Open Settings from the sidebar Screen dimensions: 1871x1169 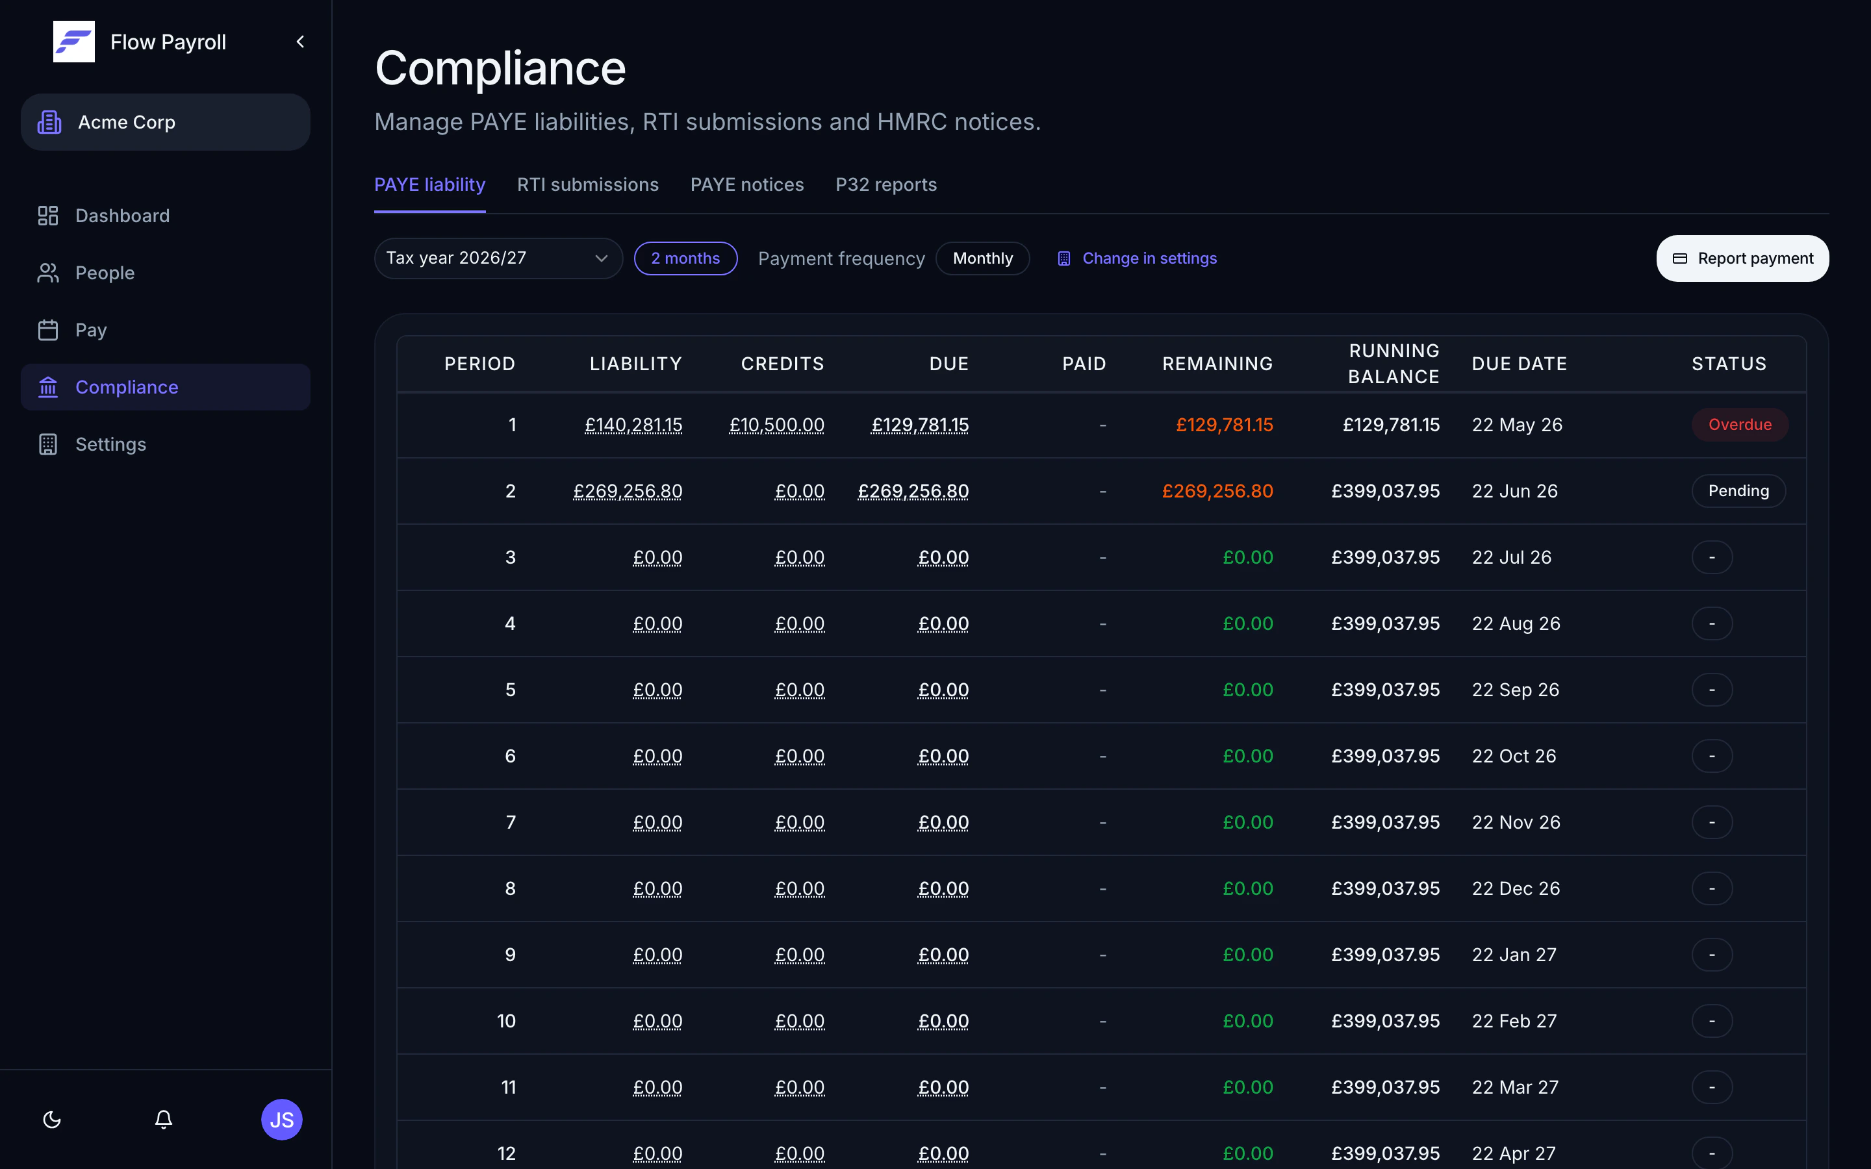tap(166, 445)
